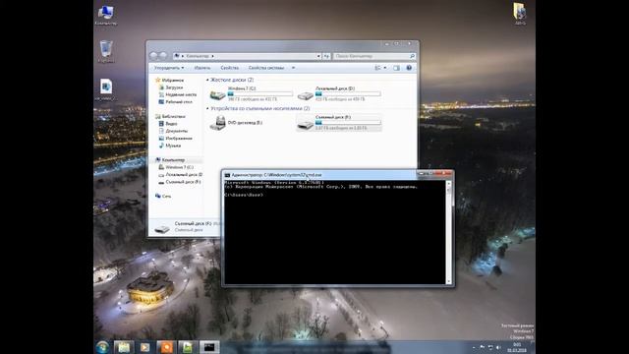The height and width of the screenshot is (354, 629).
Task: Click the Command Prompt title bar text
Action: click(x=276, y=175)
